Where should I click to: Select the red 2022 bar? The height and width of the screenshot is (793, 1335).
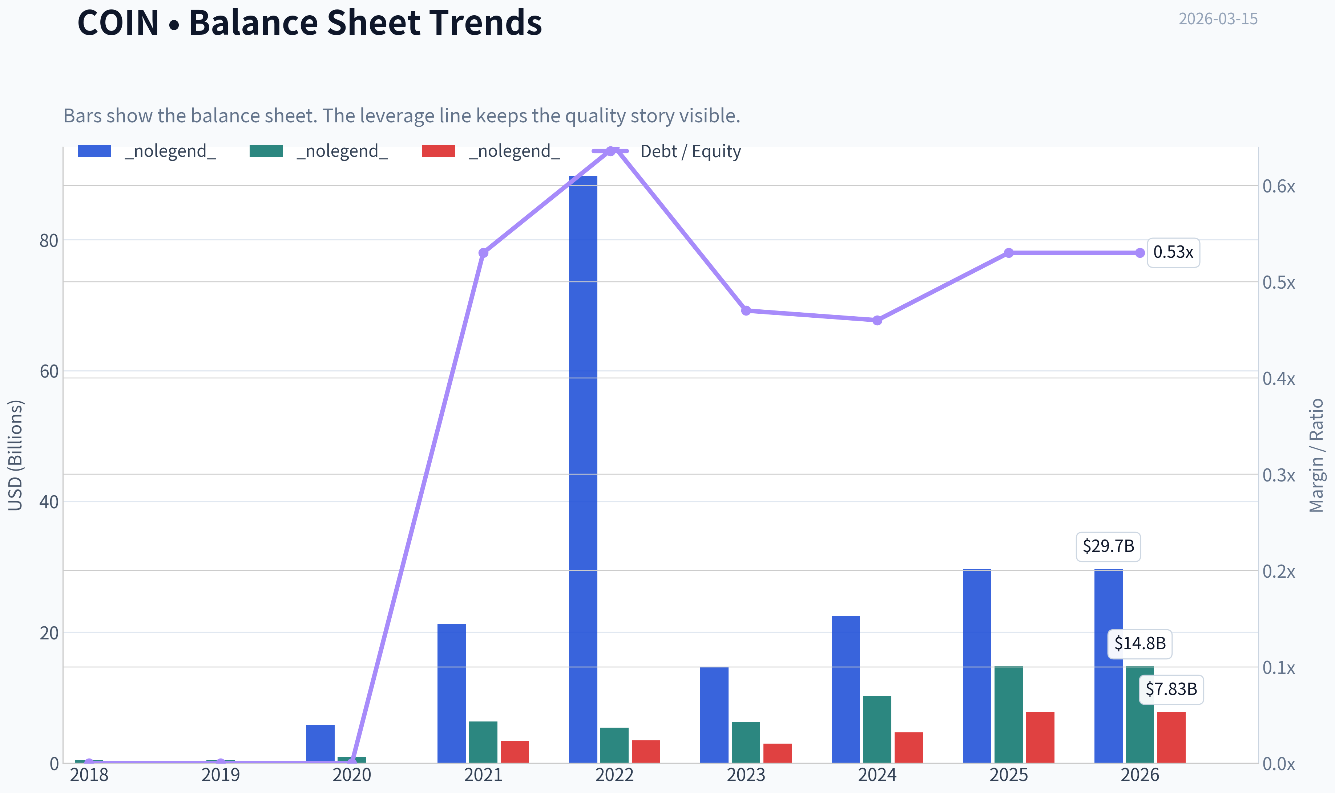pos(646,751)
